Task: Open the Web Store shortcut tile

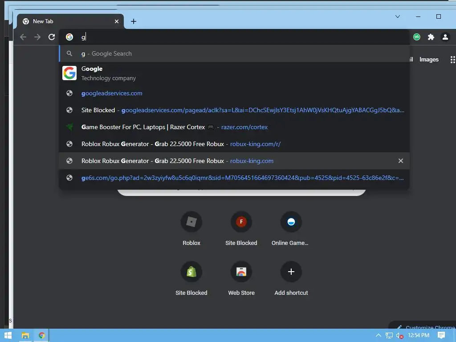Action: point(241,279)
